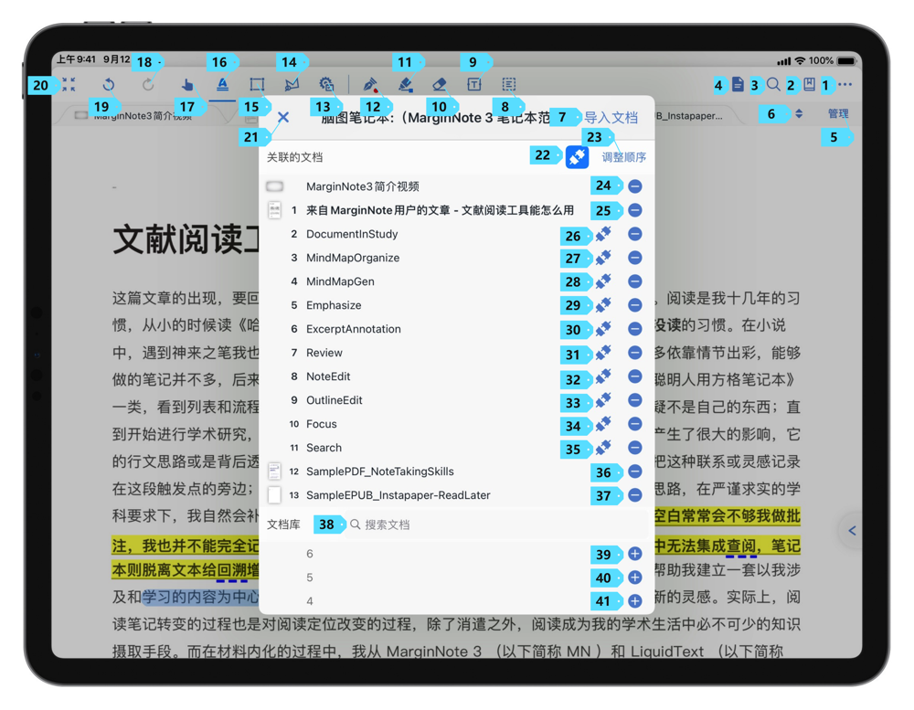Screen dimensions: 914x710
Task: Select the MindMapOrganize row
Action: [x=456, y=258]
